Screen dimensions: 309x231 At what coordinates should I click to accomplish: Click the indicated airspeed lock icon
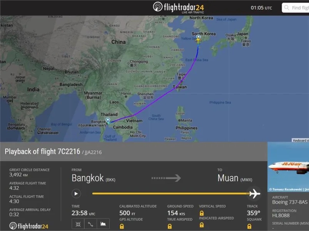pos(202,225)
